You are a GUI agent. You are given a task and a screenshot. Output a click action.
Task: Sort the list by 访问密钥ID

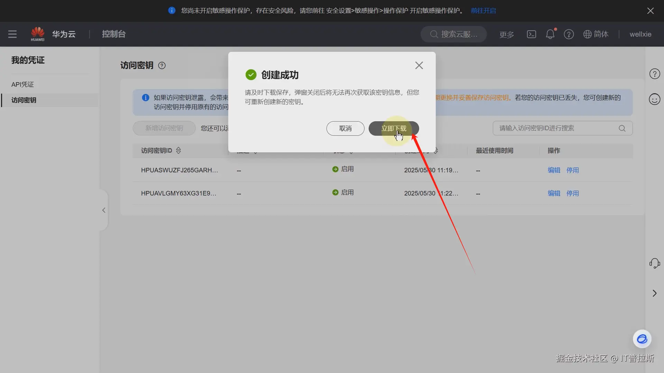pos(178,151)
